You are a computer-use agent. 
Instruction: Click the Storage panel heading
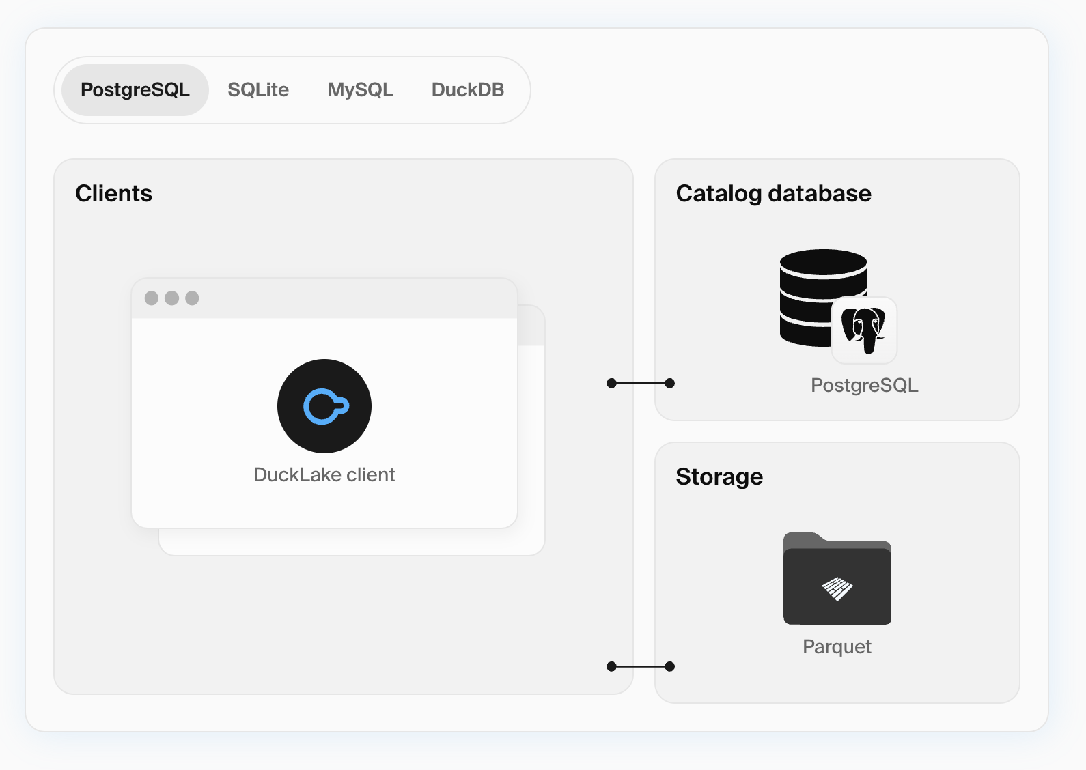point(719,476)
